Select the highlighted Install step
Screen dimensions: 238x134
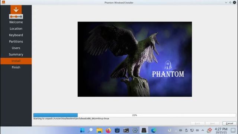(x=16, y=61)
